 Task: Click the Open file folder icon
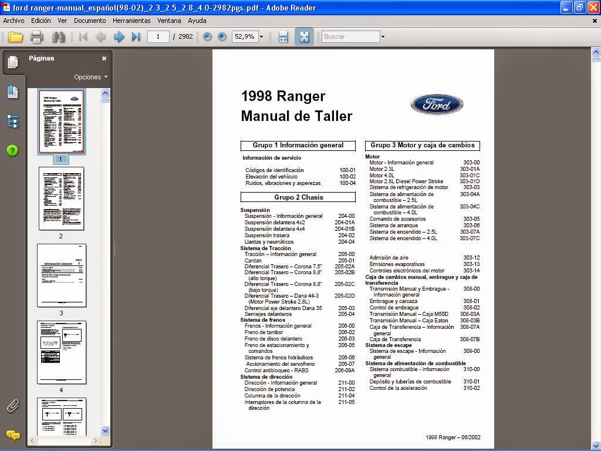[x=15, y=37]
